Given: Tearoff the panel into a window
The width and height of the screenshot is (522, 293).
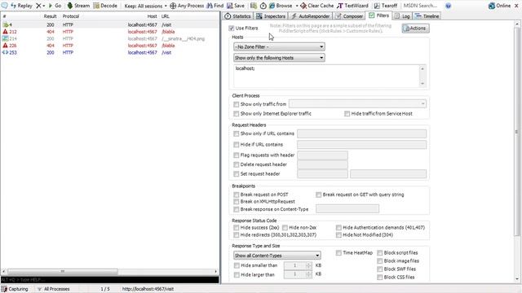Looking at the screenshot, I should point(386,6).
